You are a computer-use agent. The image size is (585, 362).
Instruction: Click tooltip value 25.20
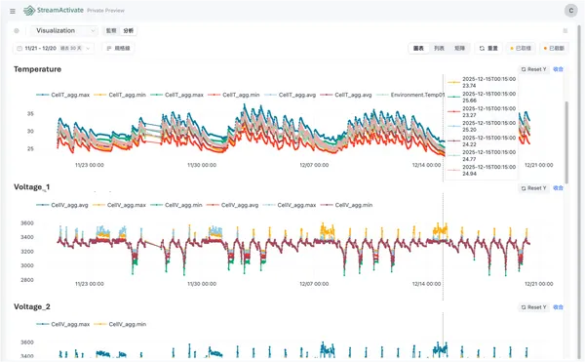click(x=469, y=130)
